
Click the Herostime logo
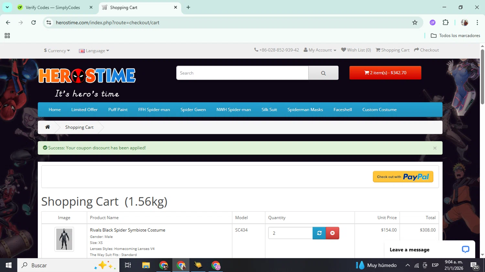click(87, 76)
